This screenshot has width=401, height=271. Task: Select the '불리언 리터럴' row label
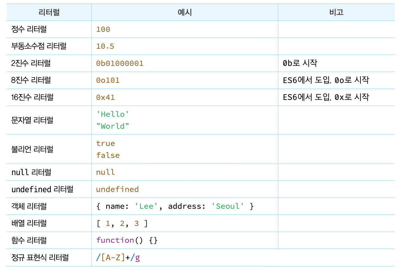(32, 149)
